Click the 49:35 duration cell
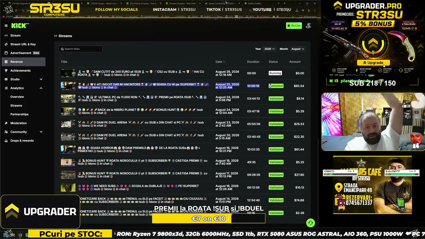This screenshot has height=239, width=425. (251, 162)
